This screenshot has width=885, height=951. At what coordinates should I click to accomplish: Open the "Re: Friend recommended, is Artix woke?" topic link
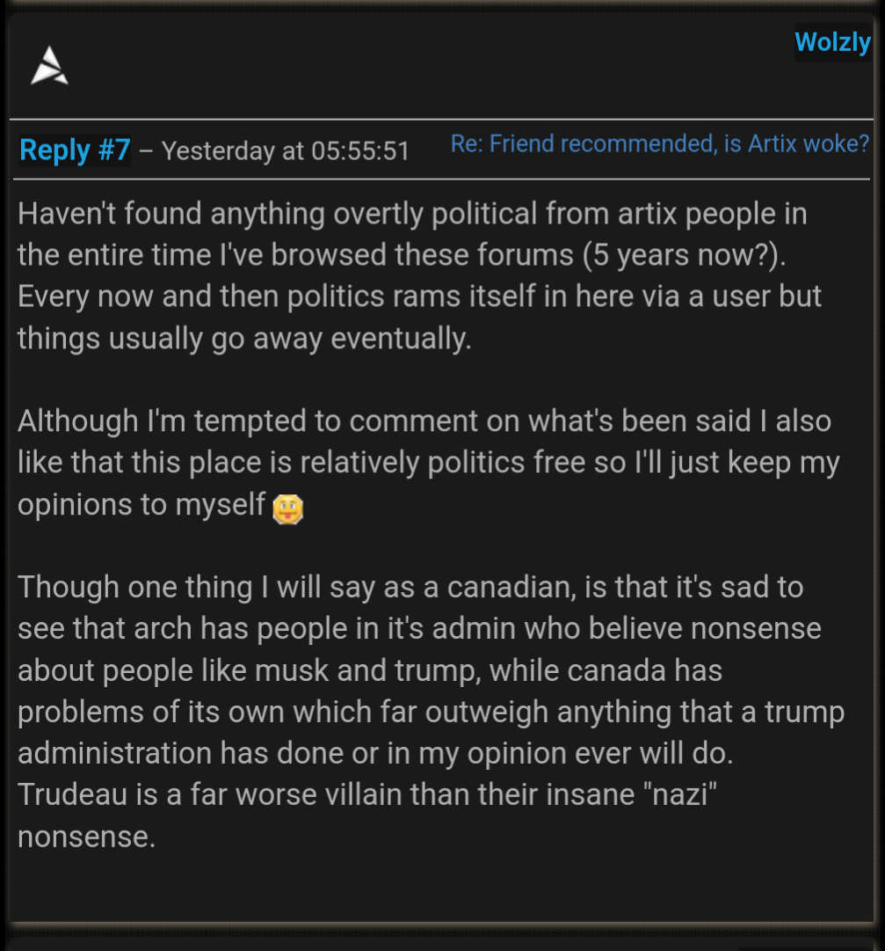(659, 144)
